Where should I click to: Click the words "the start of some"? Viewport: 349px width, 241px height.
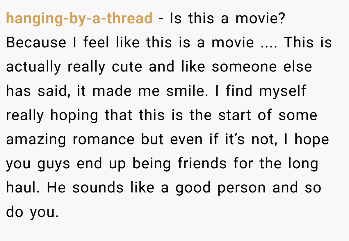coord(253,115)
